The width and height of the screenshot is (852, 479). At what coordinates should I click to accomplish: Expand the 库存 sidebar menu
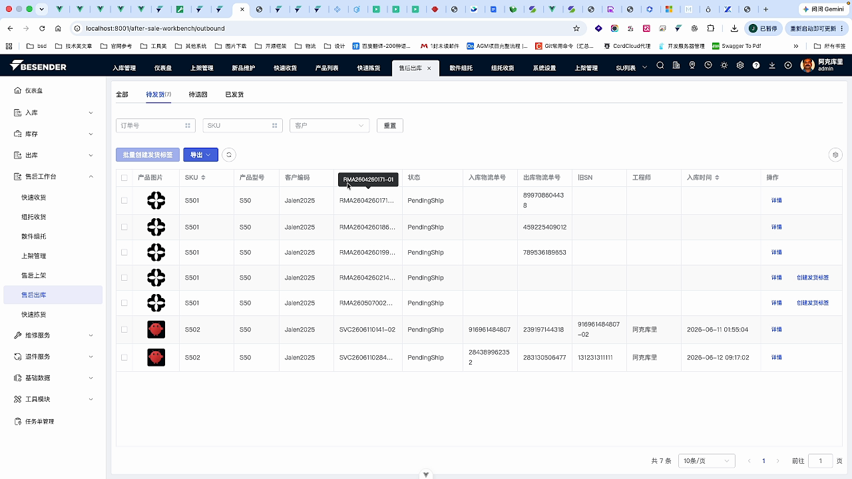[x=53, y=134]
